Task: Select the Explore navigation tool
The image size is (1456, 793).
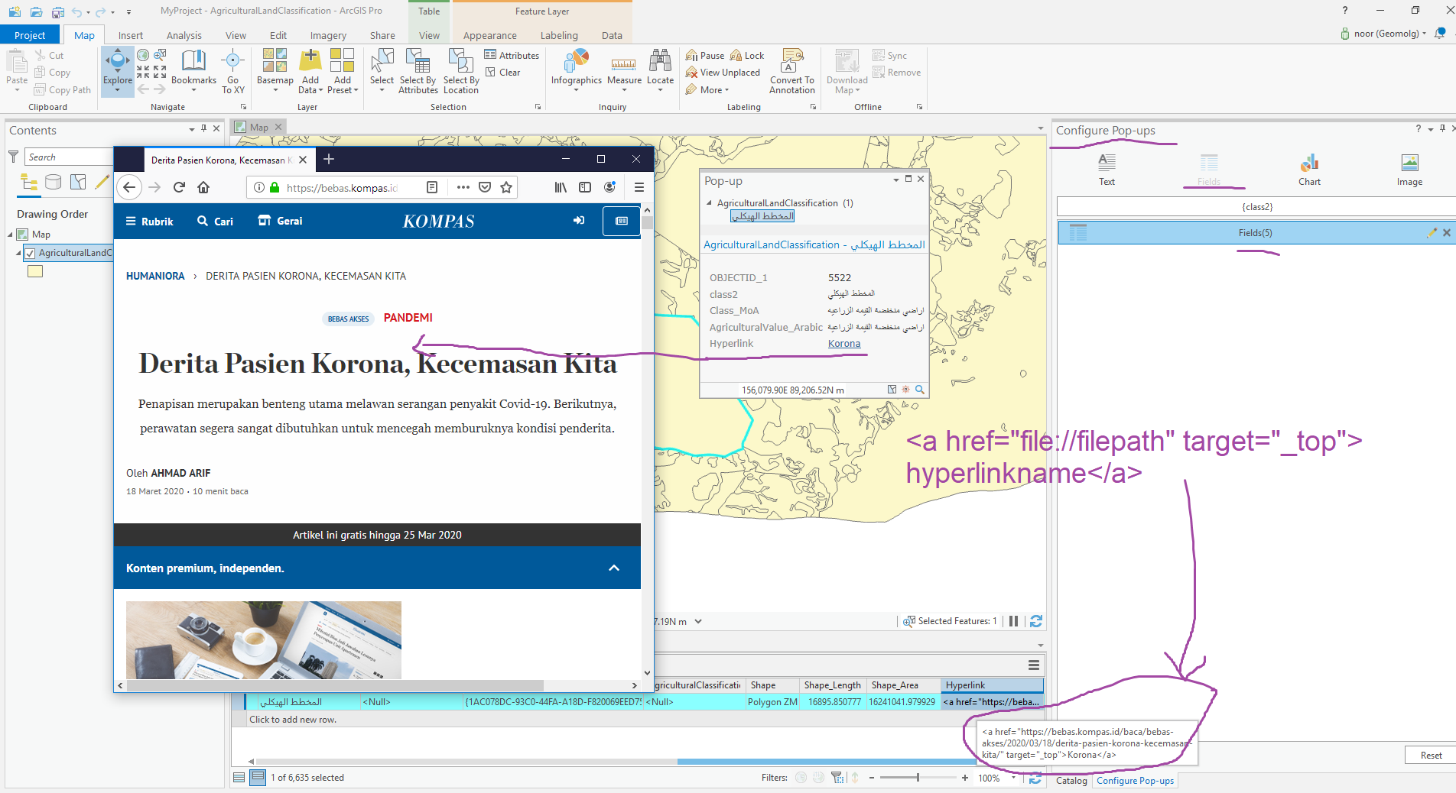Action: (x=117, y=63)
